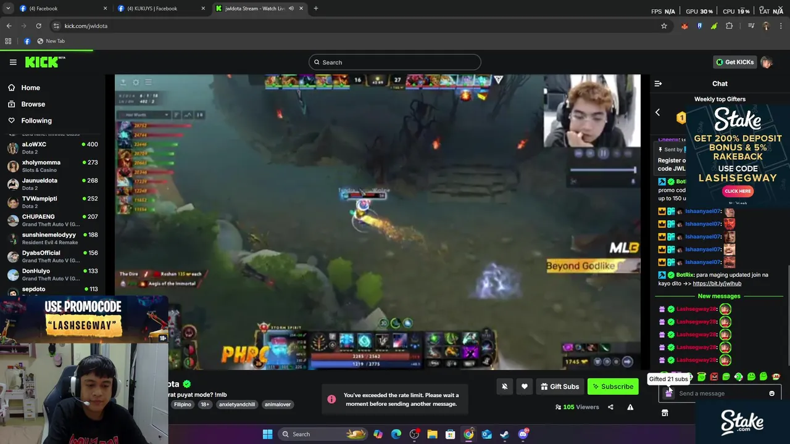Open File Explorer from taskbar

pos(432,434)
